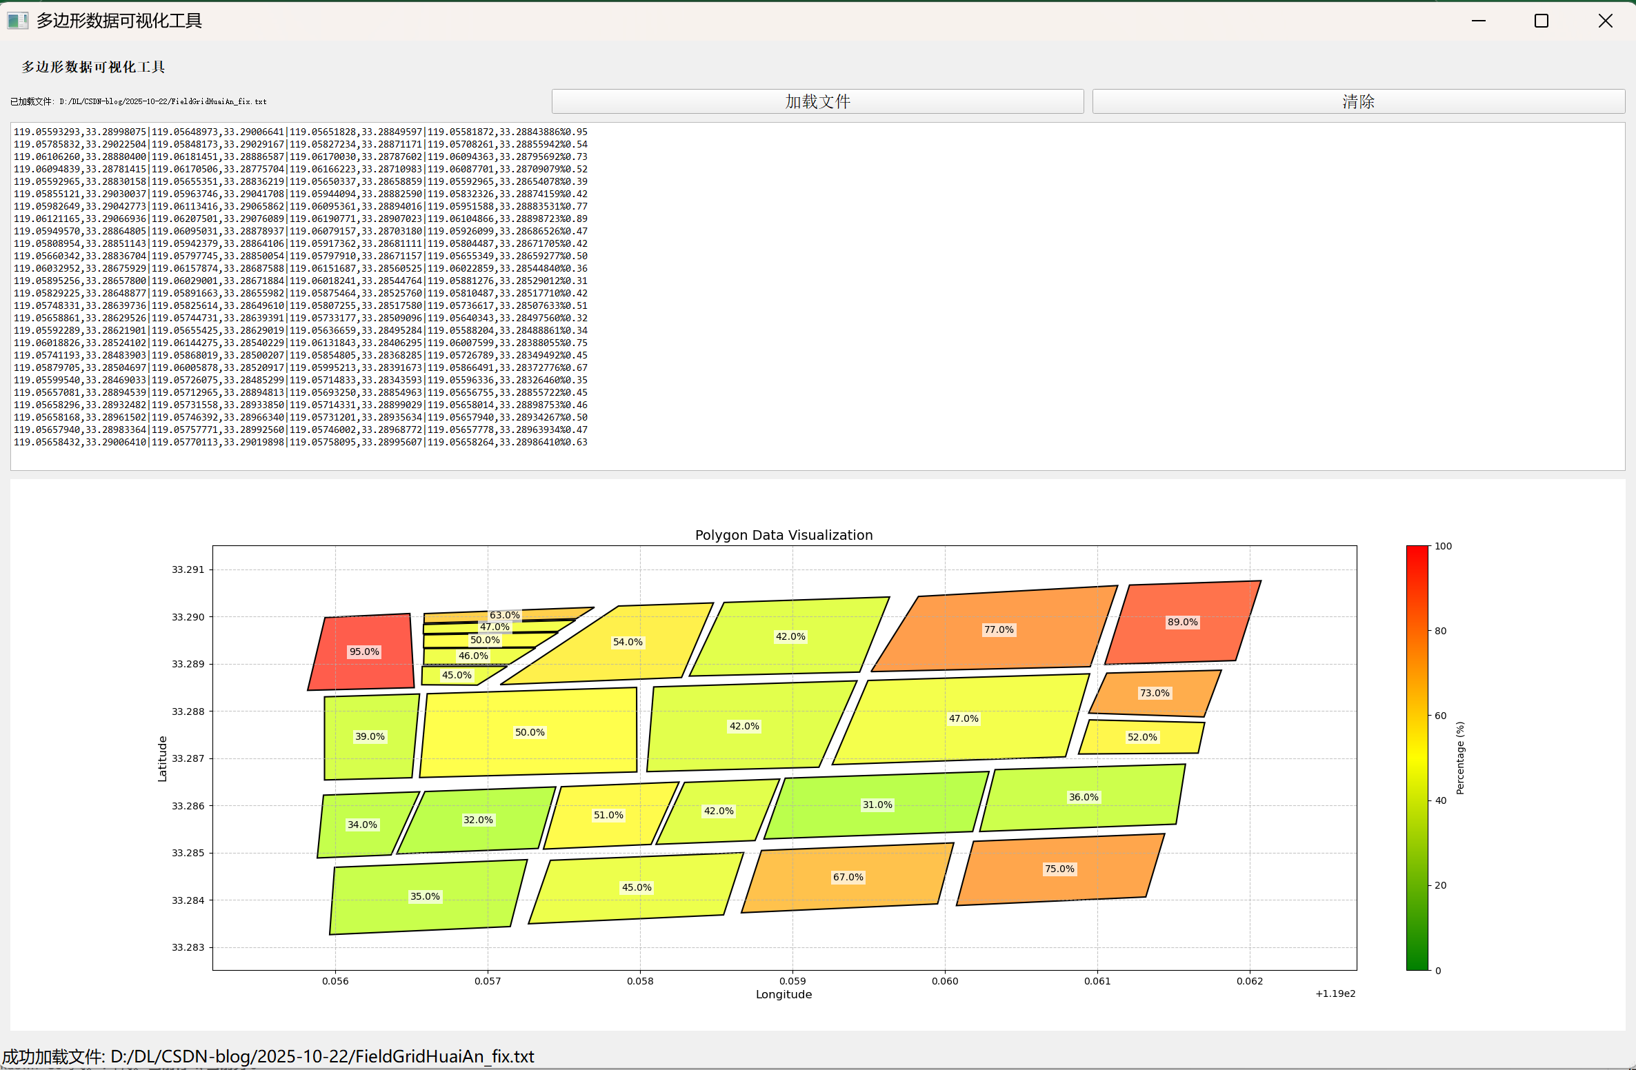Select the 89.0% polygon in top right

click(1182, 622)
